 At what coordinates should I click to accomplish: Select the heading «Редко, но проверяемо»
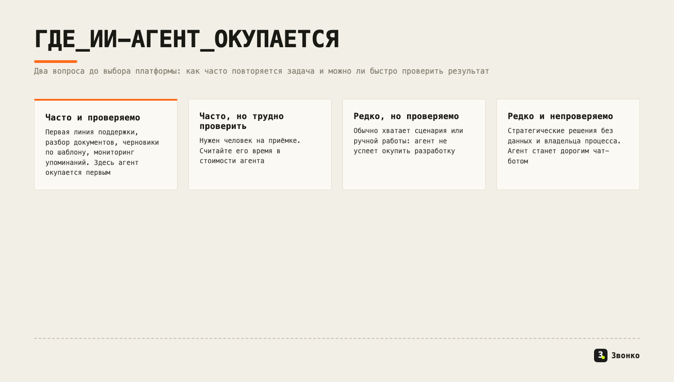406,116
